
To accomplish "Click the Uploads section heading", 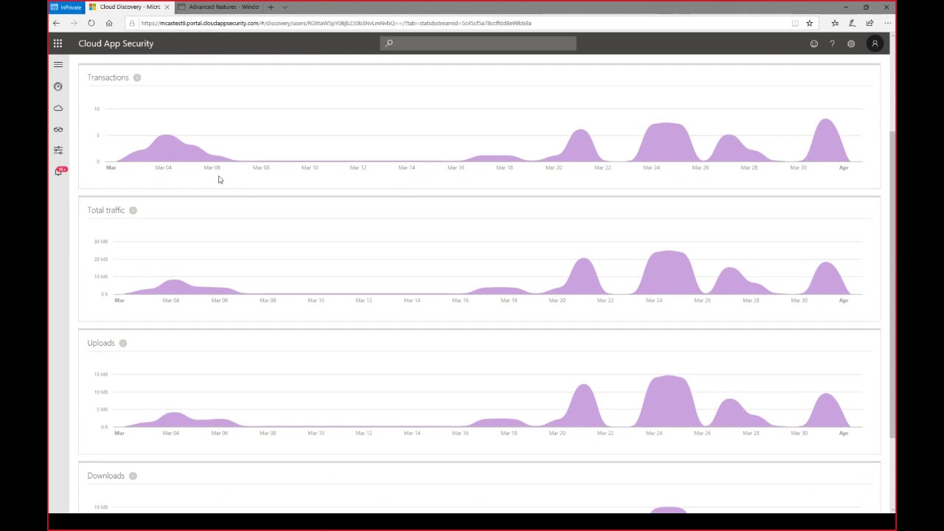I will [101, 343].
